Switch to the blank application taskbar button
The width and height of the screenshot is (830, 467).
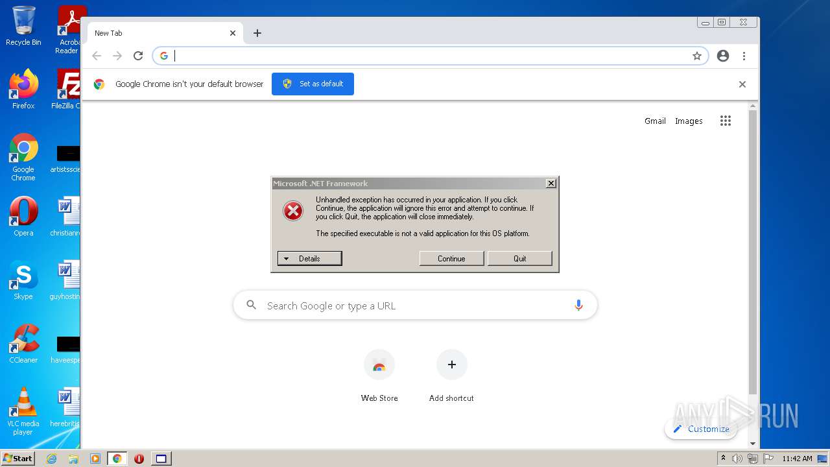point(161,459)
